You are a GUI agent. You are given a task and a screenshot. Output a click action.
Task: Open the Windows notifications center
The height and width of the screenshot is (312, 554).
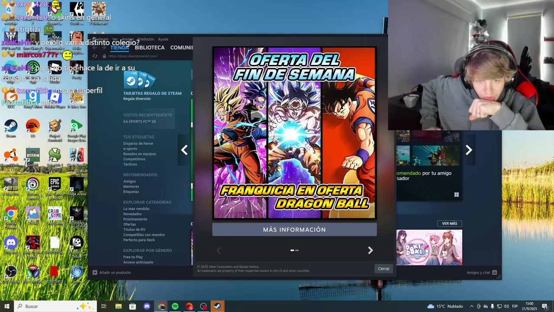click(544, 306)
